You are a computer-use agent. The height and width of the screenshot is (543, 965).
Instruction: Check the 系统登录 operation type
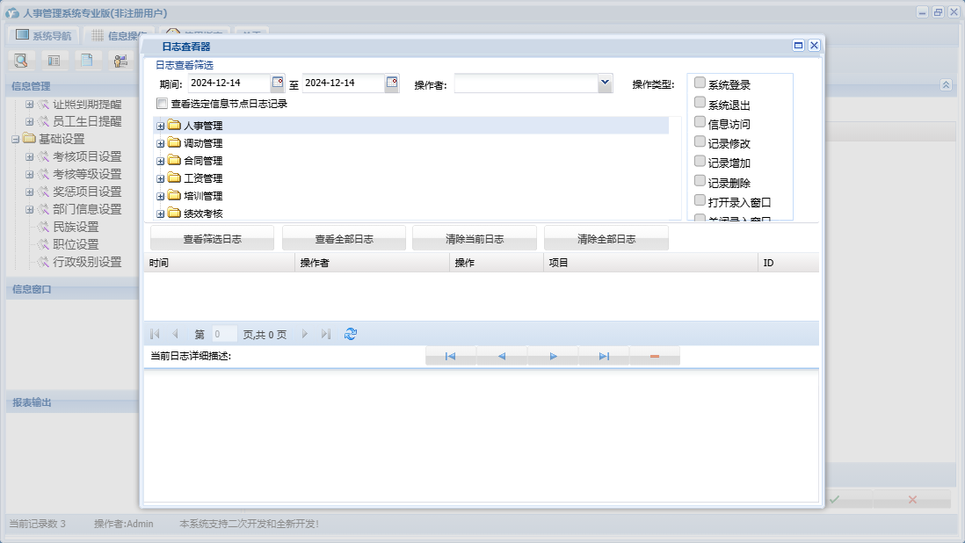pyautogui.click(x=700, y=83)
